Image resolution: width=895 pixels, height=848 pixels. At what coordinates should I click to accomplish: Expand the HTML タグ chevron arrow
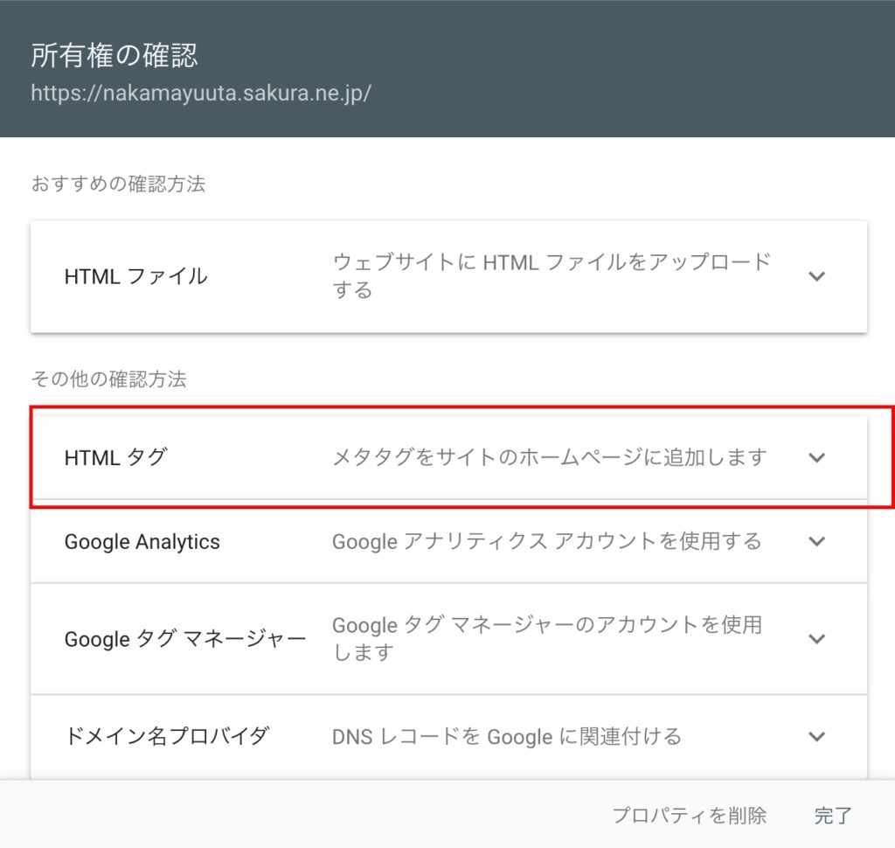pyautogui.click(x=816, y=457)
